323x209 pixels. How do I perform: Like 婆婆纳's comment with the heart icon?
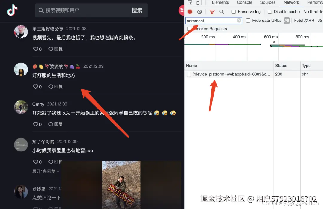pos(35,86)
